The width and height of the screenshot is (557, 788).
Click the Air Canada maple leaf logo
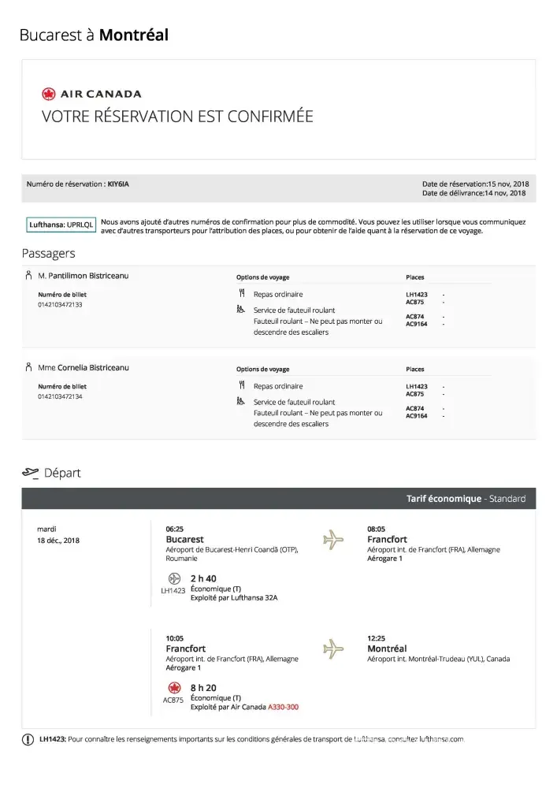pos(50,95)
